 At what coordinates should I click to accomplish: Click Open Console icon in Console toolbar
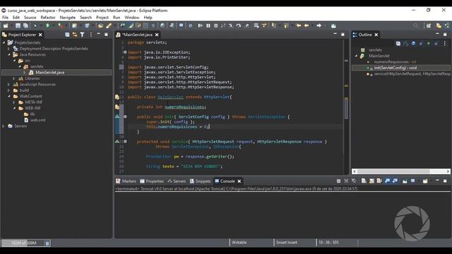tap(425, 181)
